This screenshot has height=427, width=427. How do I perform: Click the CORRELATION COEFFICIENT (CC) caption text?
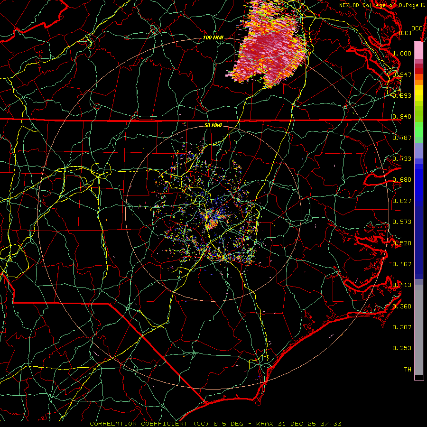[x=149, y=424]
